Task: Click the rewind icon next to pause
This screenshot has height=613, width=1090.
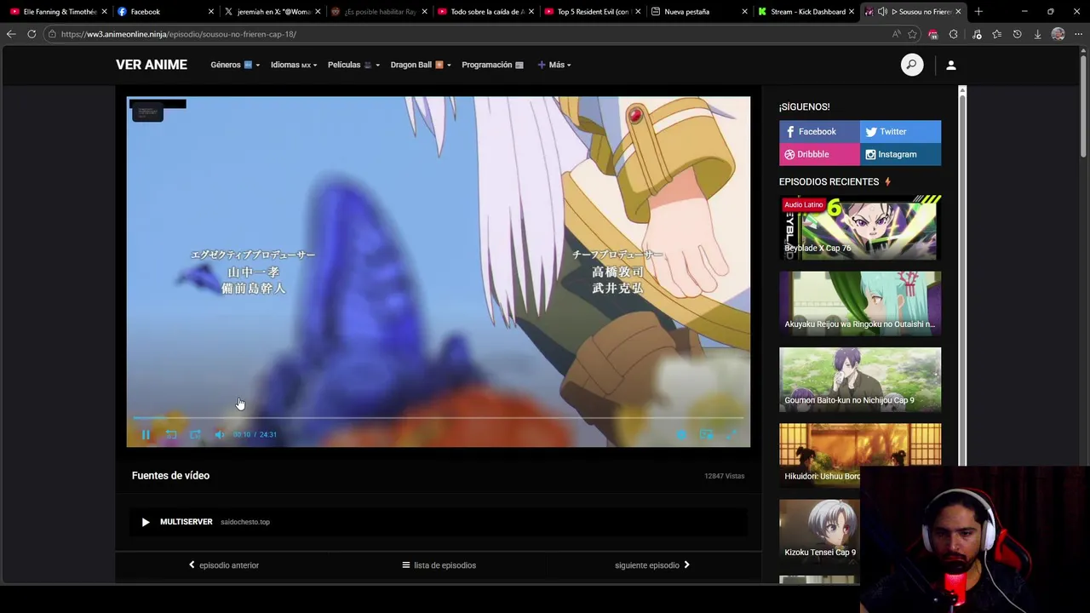Action: point(171,434)
